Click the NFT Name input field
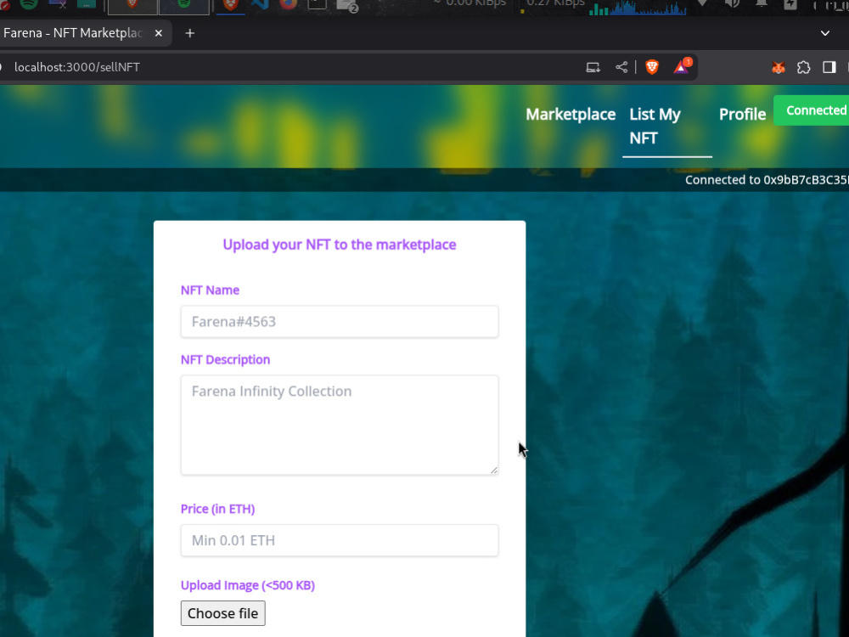 point(340,322)
